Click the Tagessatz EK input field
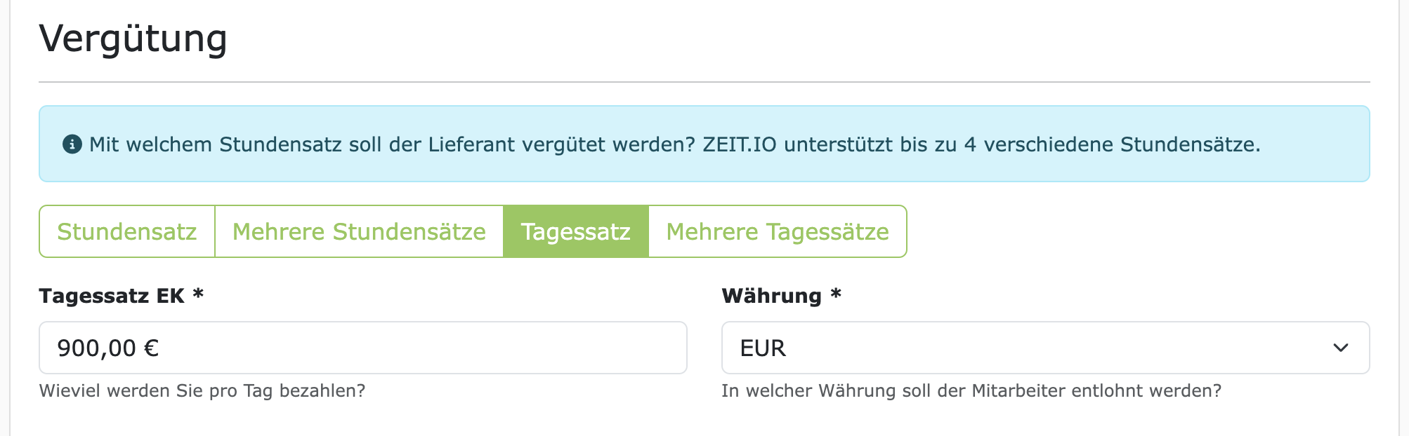 click(362, 347)
